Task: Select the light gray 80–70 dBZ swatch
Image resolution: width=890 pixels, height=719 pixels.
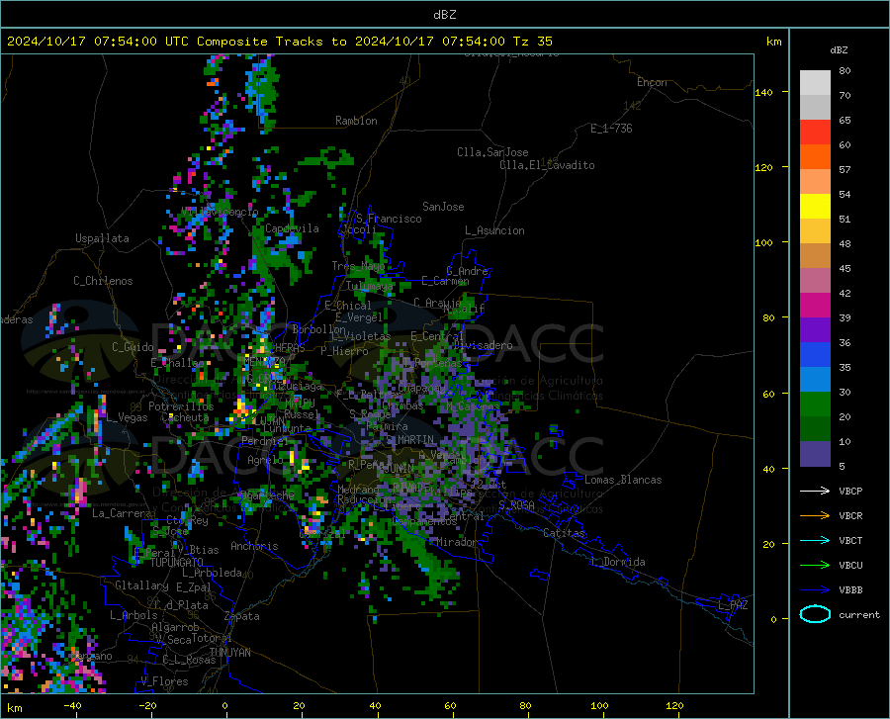Action: [815, 83]
